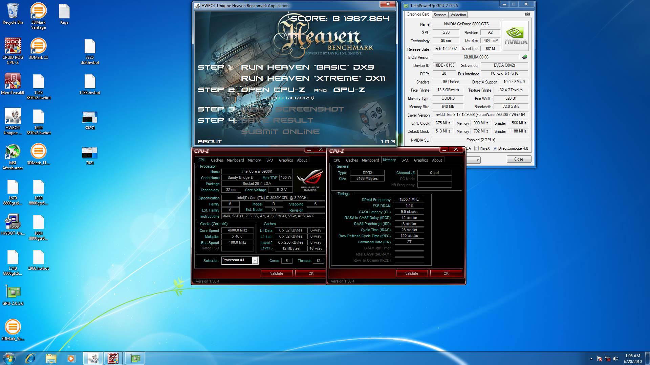
Task: Click Validate in left CPU-Z window
Action: (x=277, y=273)
